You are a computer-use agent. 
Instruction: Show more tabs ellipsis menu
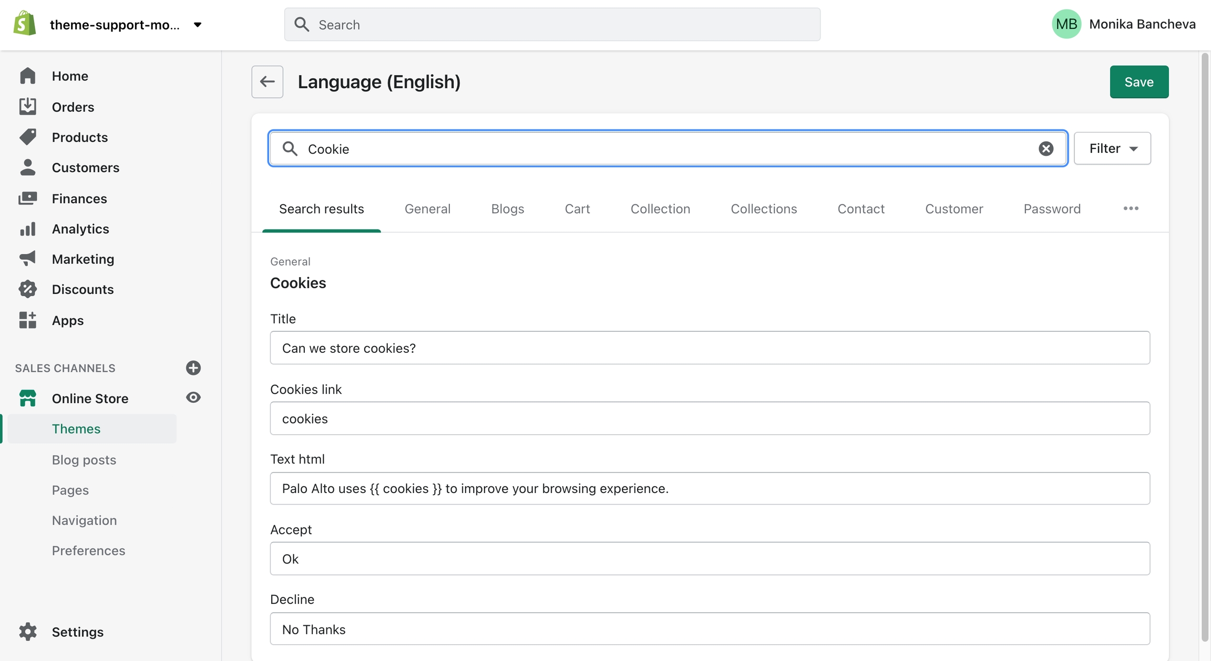click(1131, 208)
